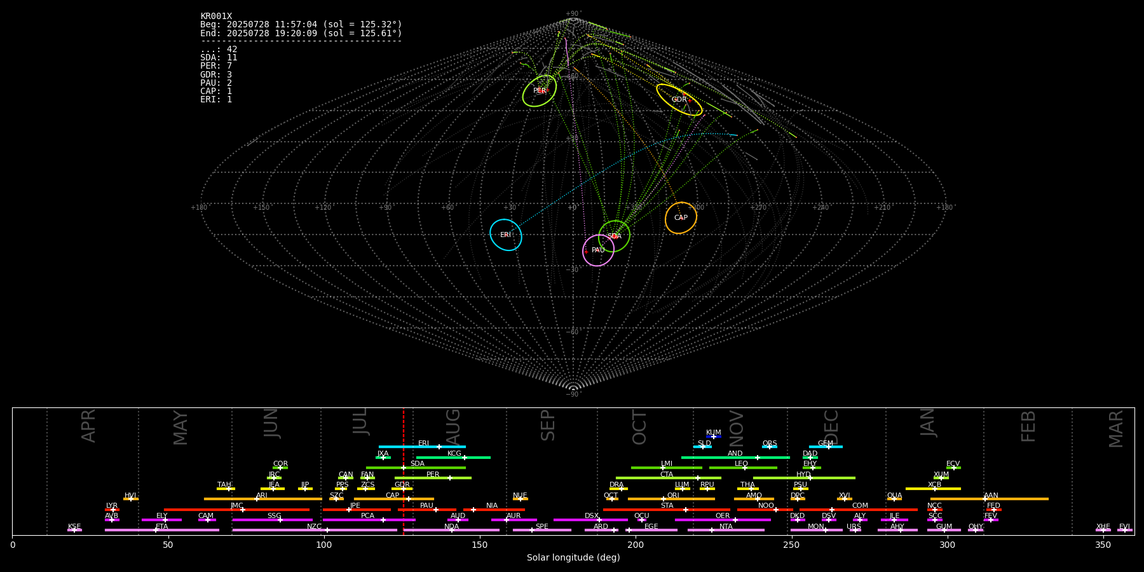Click the 'PAU: 2' count in legend
Image resolution: width=1144 pixels, height=572 pixels.
tap(216, 83)
